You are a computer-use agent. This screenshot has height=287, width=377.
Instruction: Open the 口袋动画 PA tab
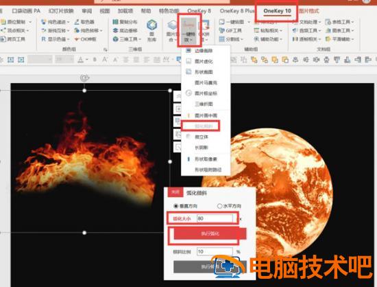click(x=26, y=11)
